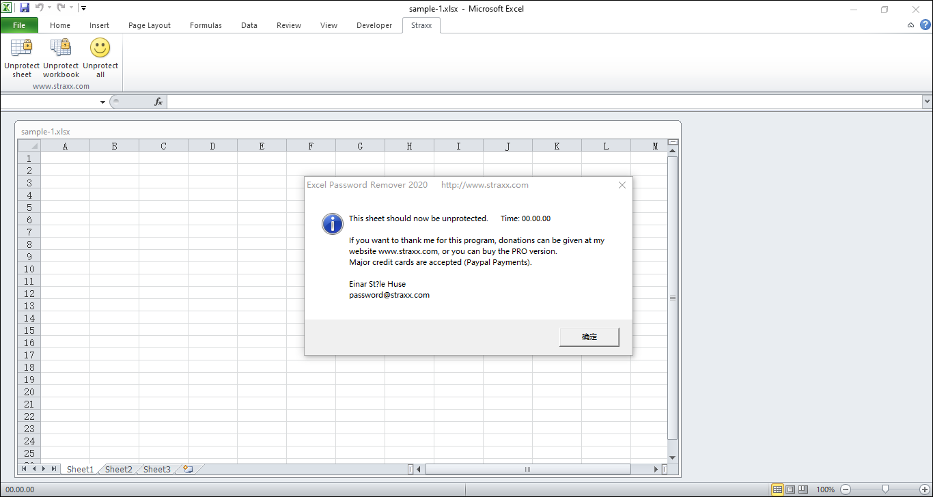Open the Name Box dropdown arrow

point(103,102)
